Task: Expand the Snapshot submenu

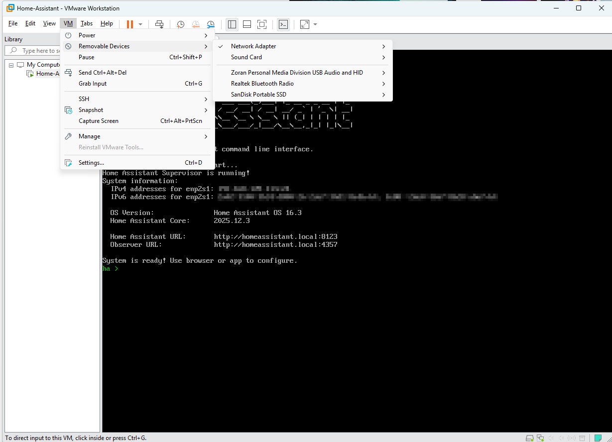Action: point(137,110)
